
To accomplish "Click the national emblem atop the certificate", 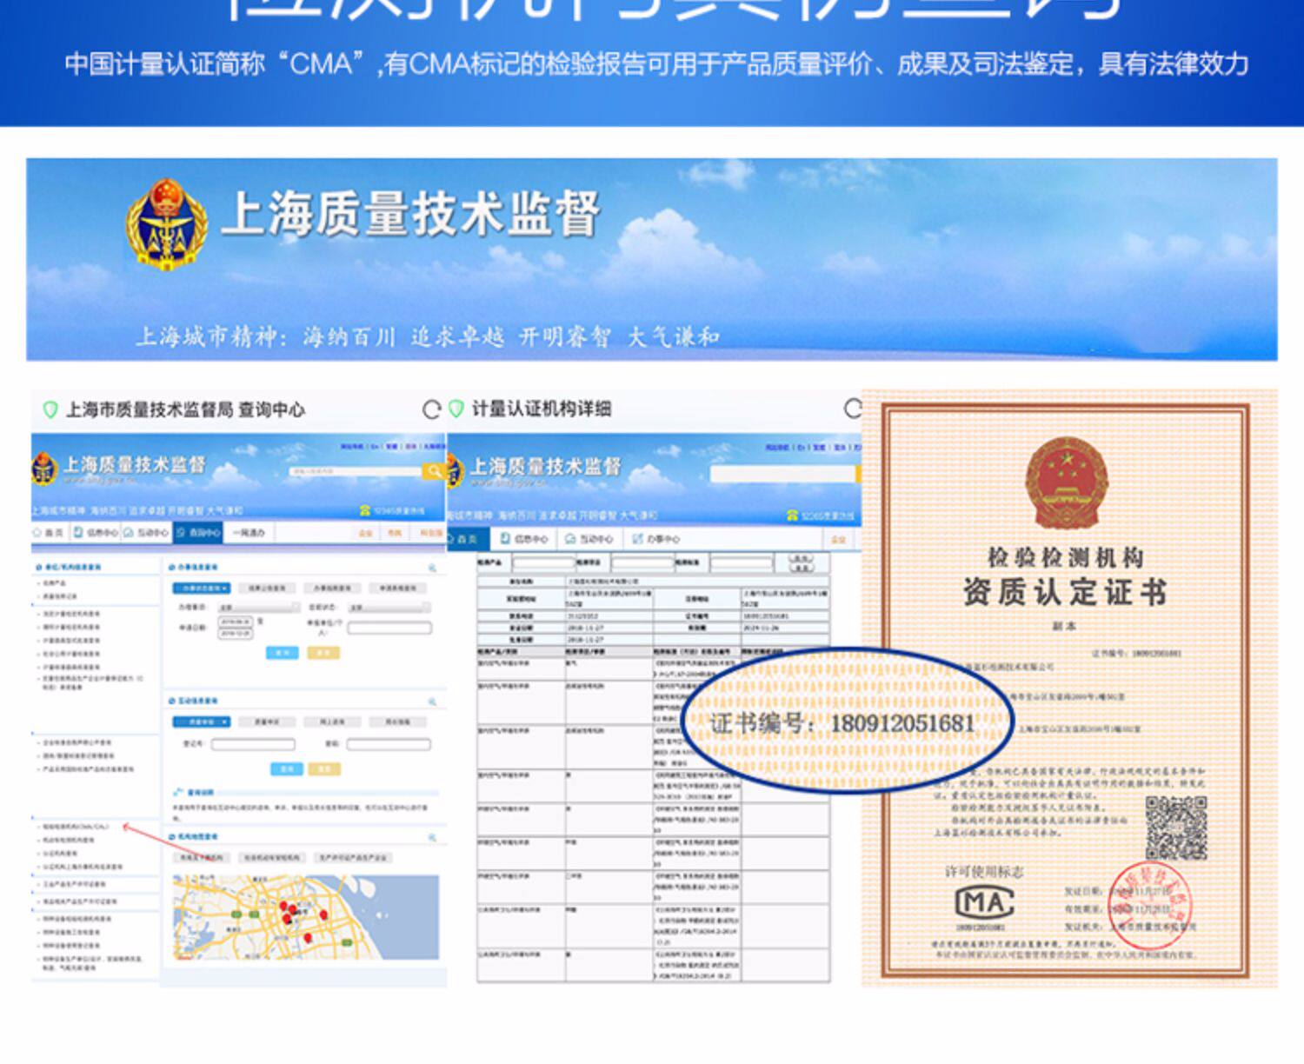I will pyautogui.click(x=1066, y=483).
